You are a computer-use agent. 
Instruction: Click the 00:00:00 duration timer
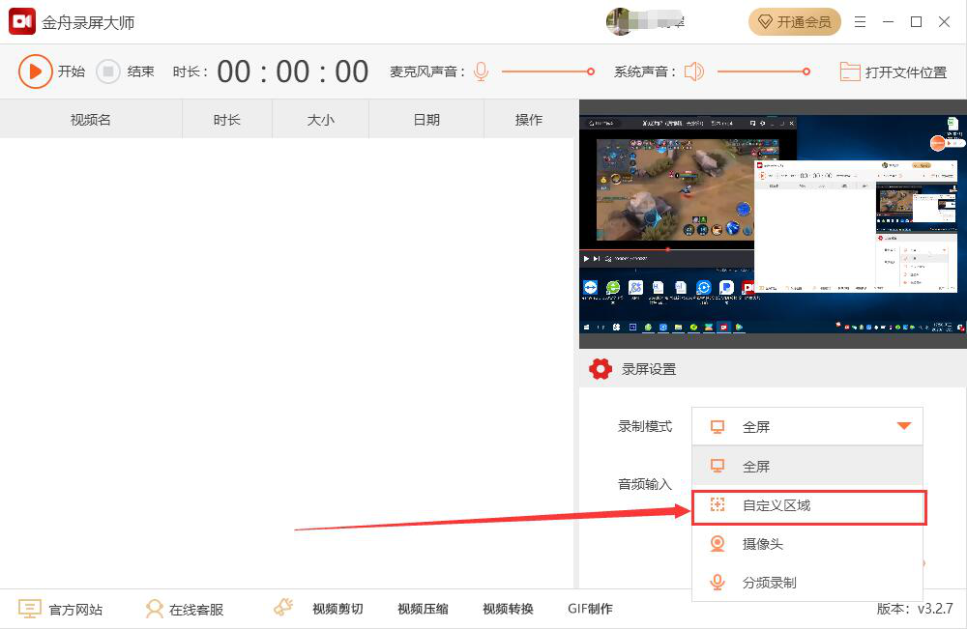tap(293, 71)
